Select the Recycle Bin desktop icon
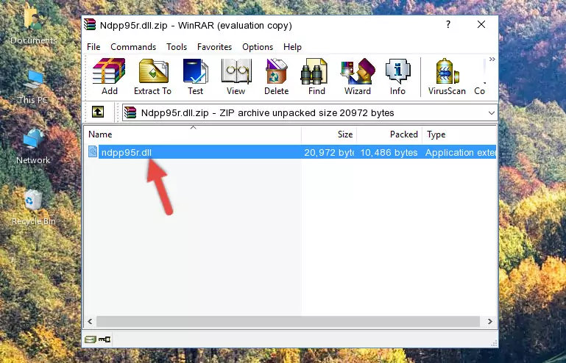The image size is (566, 363). (x=33, y=207)
